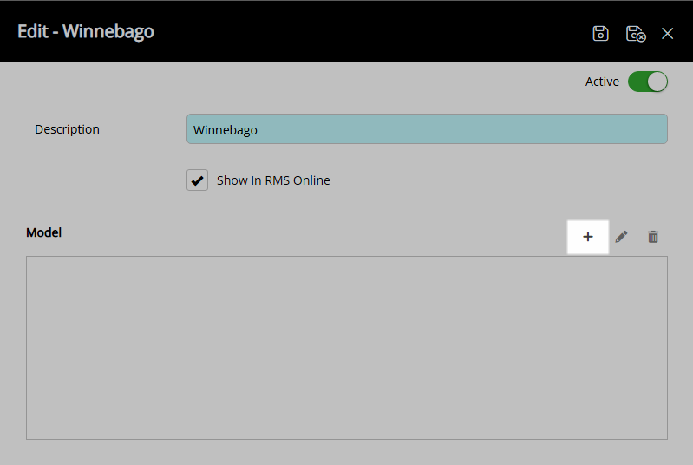693x465 pixels.
Task: Uncheck the Show In RMS Online checkbox
Action: click(x=198, y=180)
